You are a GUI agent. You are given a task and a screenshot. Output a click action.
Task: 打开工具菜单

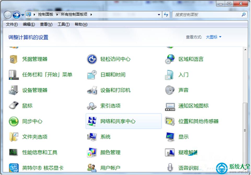tap(64, 24)
